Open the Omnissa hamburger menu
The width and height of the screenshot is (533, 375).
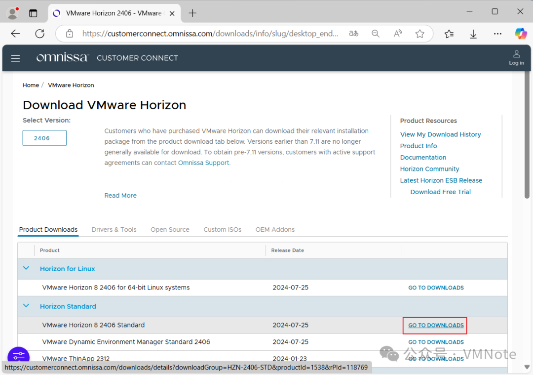[15, 58]
